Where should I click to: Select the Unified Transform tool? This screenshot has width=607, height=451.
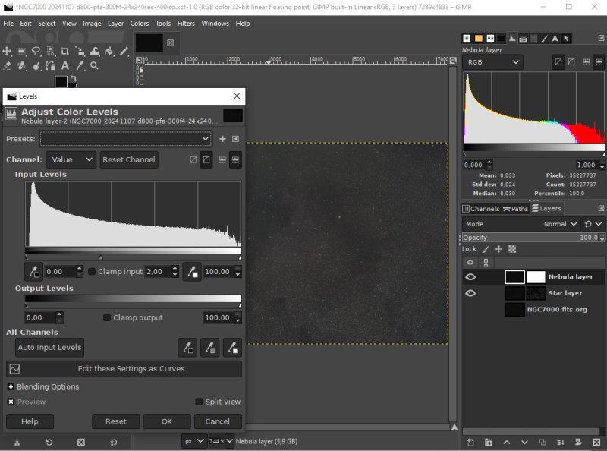(x=80, y=51)
